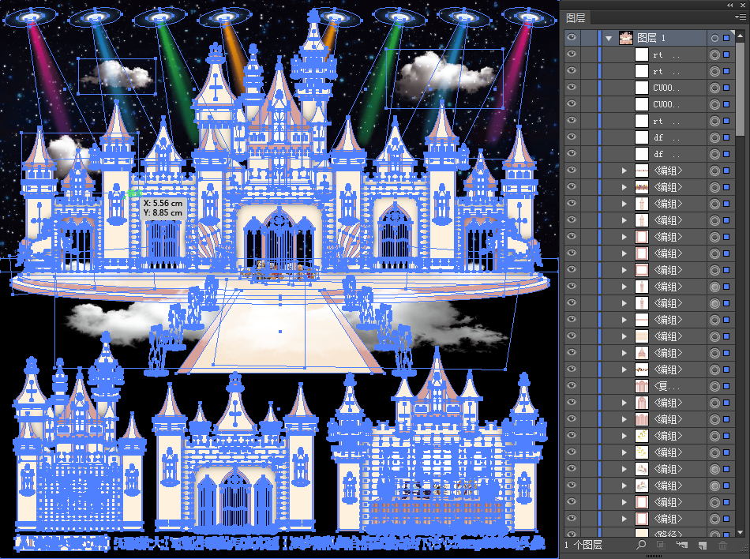Click the Layers panel scroll-up arrow
750x559 pixels.
tap(741, 36)
